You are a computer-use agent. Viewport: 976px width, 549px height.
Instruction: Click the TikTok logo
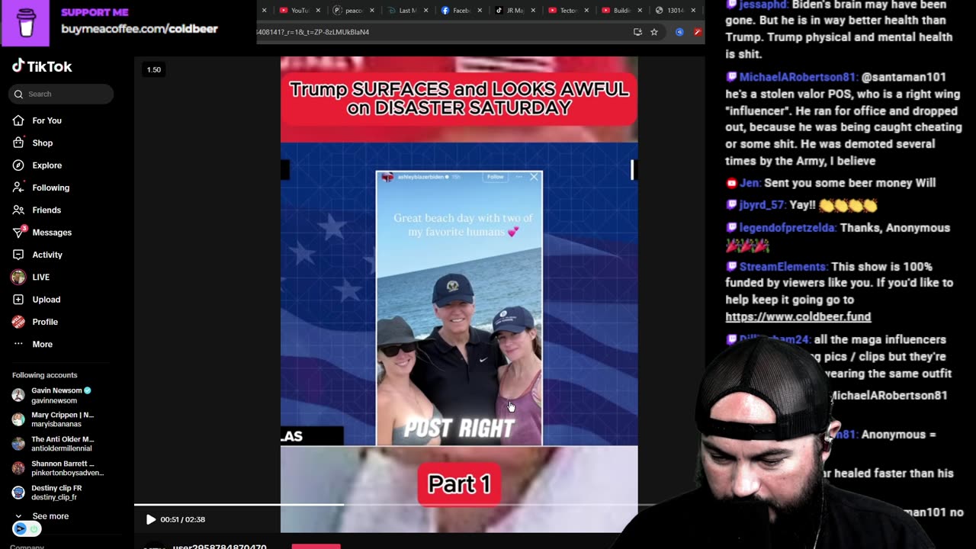tap(42, 66)
